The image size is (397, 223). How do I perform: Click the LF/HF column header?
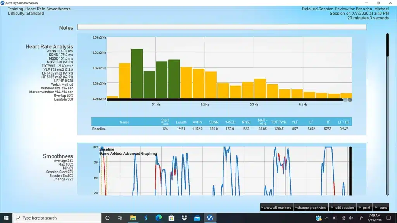343,122
